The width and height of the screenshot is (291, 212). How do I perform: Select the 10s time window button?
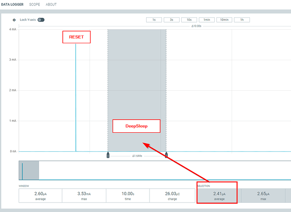(x=189, y=20)
